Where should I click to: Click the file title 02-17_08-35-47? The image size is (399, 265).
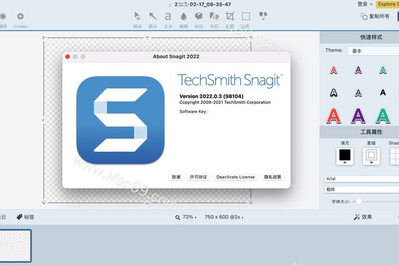(x=203, y=4)
